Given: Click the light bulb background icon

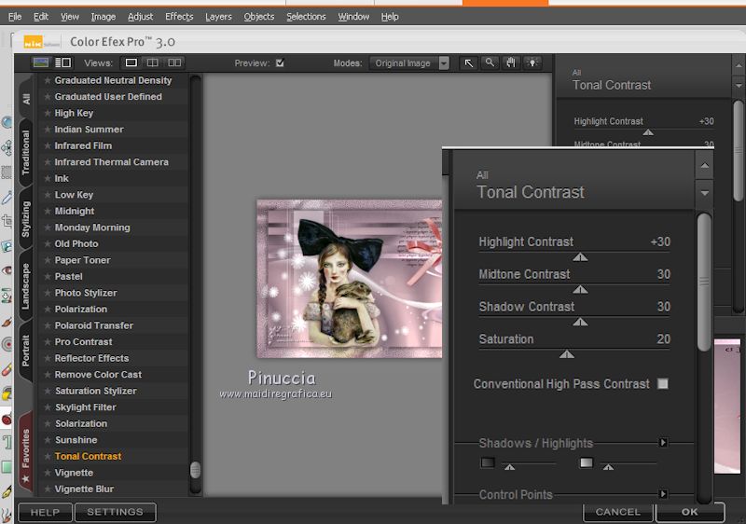Looking at the screenshot, I should pyautogui.click(x=532, y=62).
